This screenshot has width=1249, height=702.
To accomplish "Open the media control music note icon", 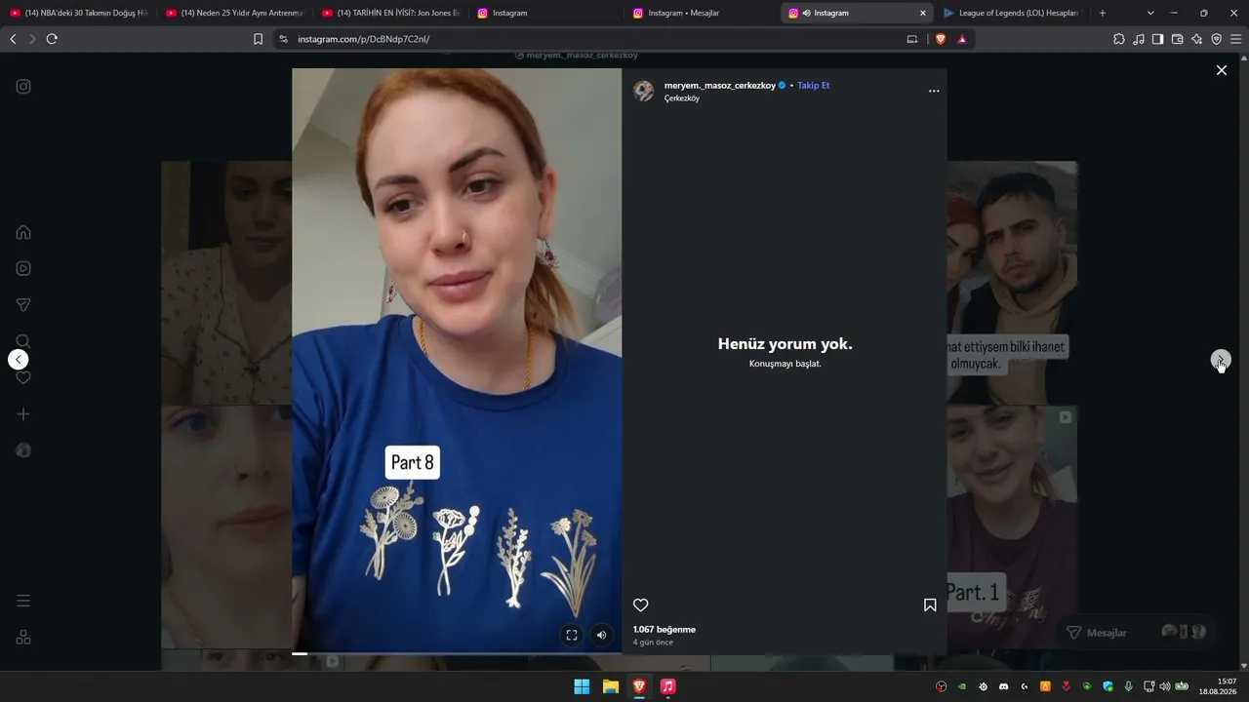I will click(1139, 39).
